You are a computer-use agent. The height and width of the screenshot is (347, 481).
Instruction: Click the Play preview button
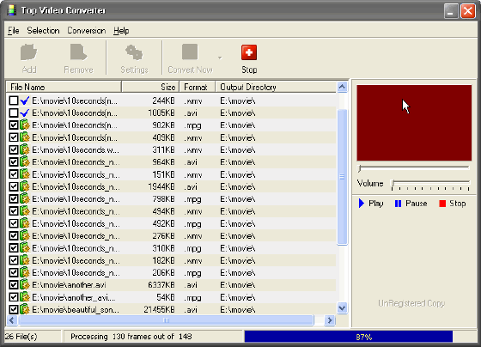pos(371,204)
